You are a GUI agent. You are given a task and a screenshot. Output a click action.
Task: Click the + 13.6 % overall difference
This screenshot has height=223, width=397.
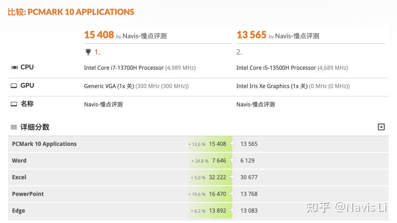(x=197, y=144)
